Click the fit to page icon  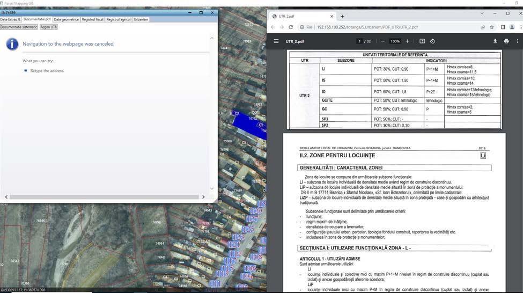[x=422, y=41]
